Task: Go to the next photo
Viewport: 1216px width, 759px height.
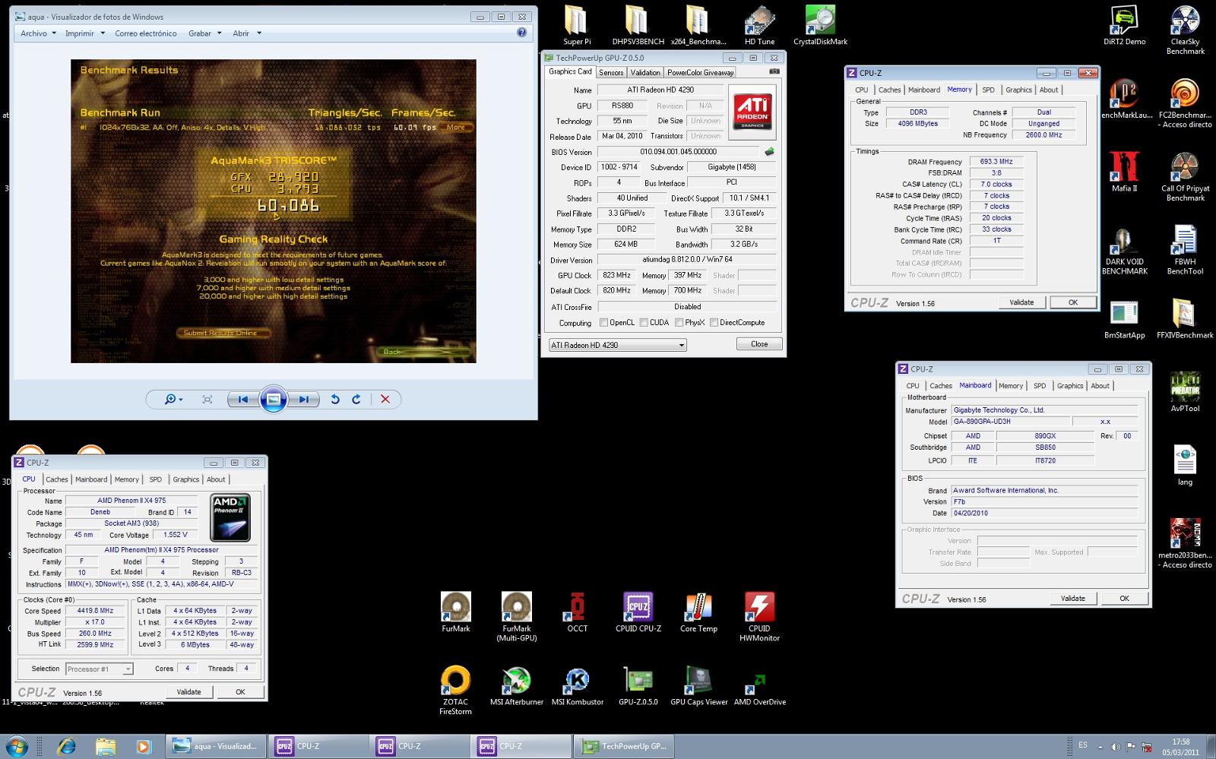Action: (x=303, y=400)
